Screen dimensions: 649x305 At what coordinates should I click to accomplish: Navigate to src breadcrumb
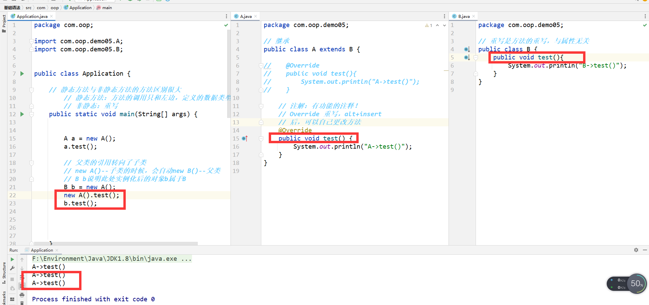(x=29, y=7)
